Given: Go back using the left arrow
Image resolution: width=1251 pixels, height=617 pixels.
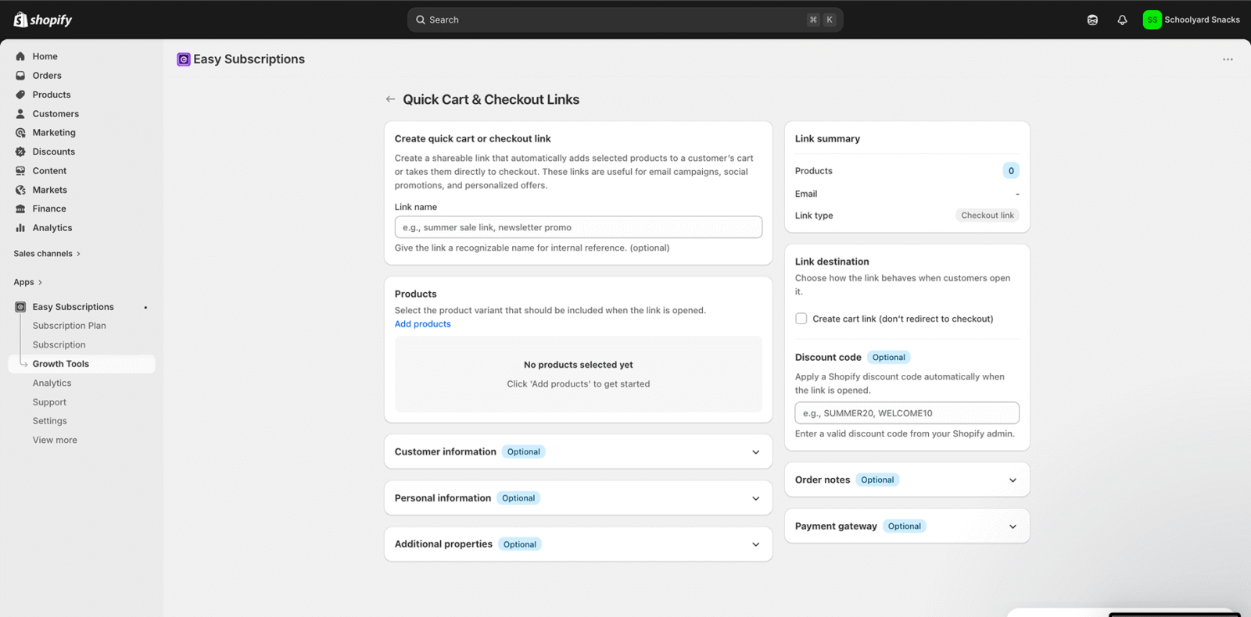Looking at the screenshot, I should (390, 99).
